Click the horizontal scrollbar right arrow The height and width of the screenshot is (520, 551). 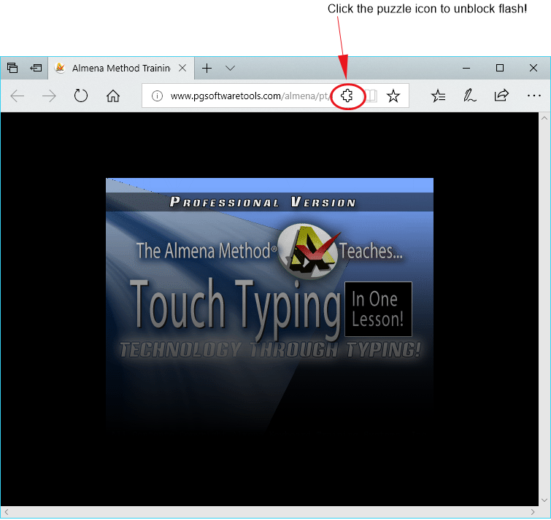pos(533,512)
